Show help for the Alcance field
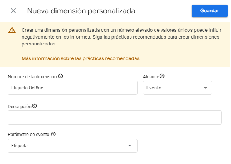Screen dimensions: 231x164 [162, 76]
